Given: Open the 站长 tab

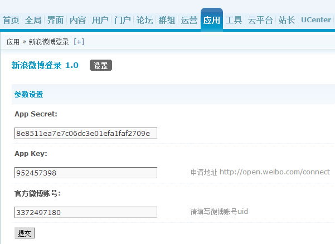Looking at the screenshot, I should 287,20.
